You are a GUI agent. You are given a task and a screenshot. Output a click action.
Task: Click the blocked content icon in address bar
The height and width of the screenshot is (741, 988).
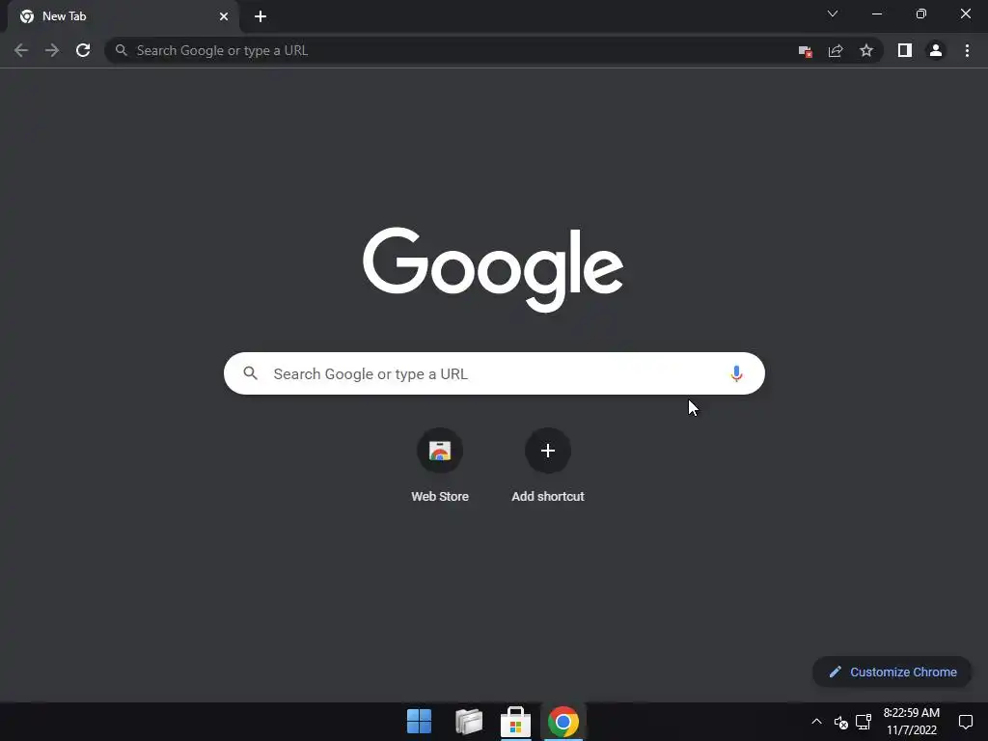(x=805, y=51)
